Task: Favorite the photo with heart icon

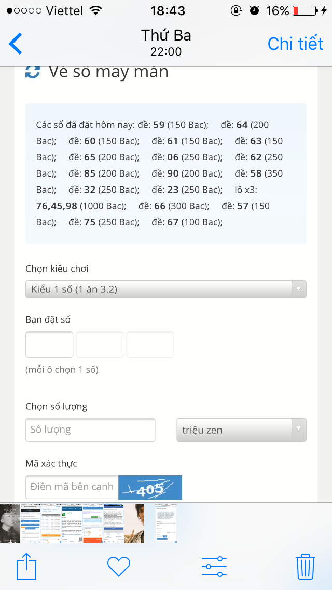Action: click(118, 567)
